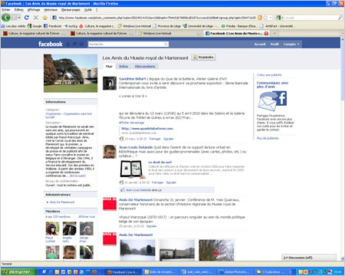Open the friend requests icon beside facebook logo
The height and width of the screenshot is (276, 345).
68,44
